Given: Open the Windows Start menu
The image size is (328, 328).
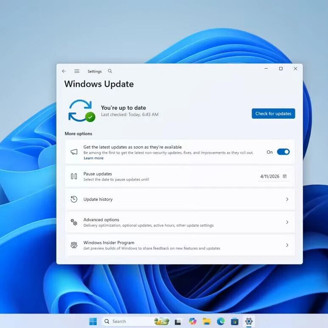Looking at the screenshot, I should point(93,321).
